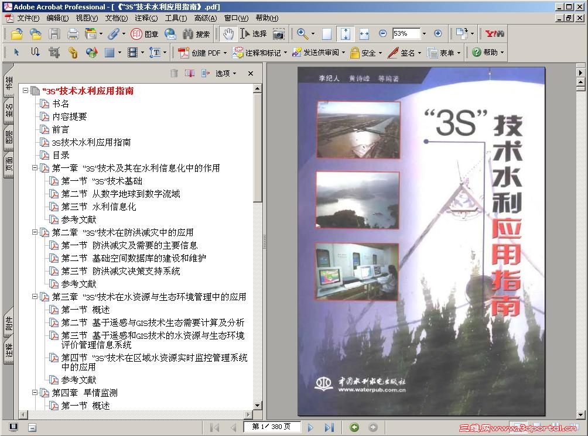Jump to bookmark 第三节 防洪减灾决策支持系统
588x436 pixels.
pos(121,271)
